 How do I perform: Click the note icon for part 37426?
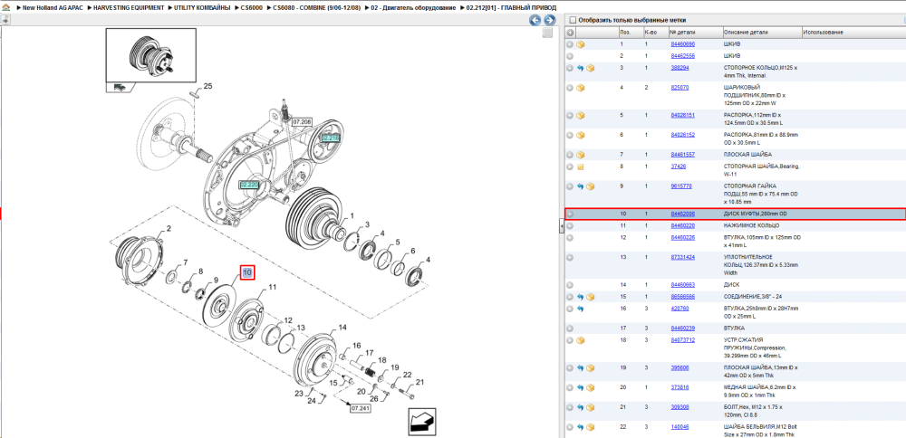point(581,167)
